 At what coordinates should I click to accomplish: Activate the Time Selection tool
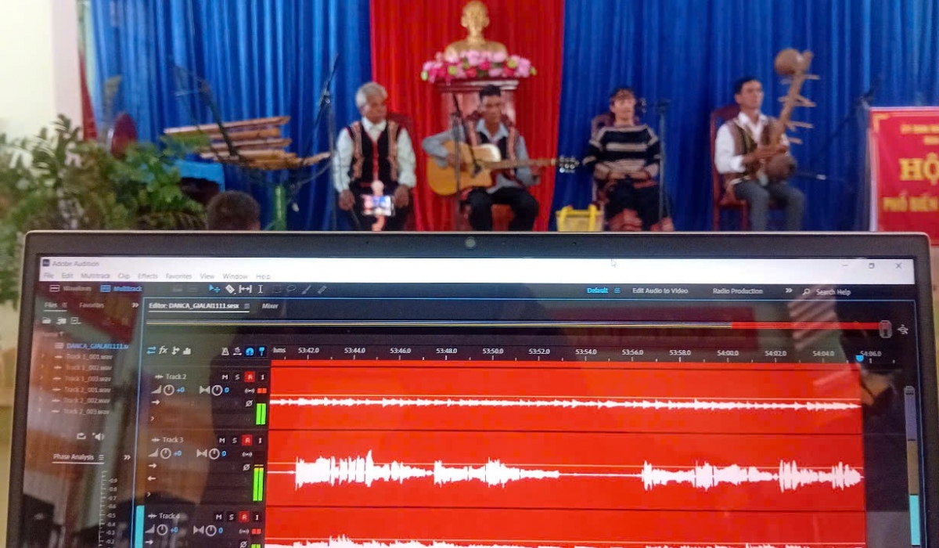click(x=260, y=289)
